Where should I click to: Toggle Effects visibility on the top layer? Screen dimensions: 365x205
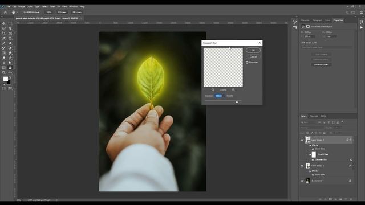310,145
